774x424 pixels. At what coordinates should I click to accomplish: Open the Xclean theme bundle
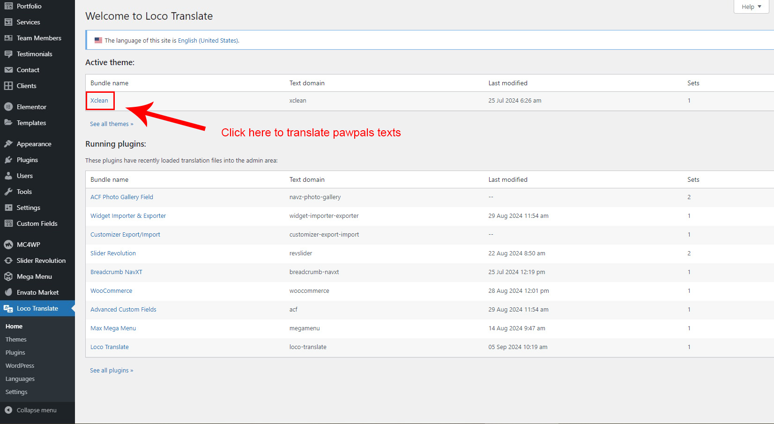point(99,100)
